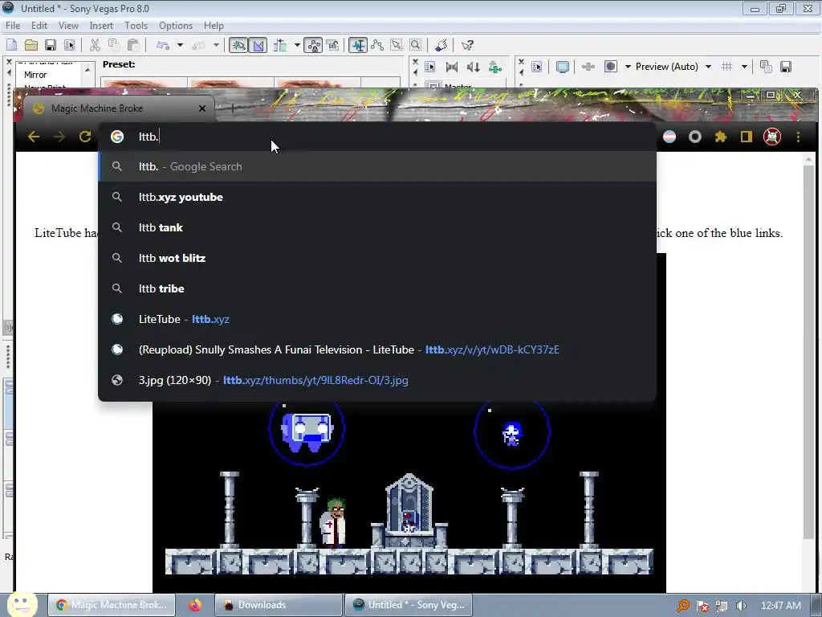Toggle the preview Overlays grid icon
Viewport: 822px width, 617px height.
726,67
